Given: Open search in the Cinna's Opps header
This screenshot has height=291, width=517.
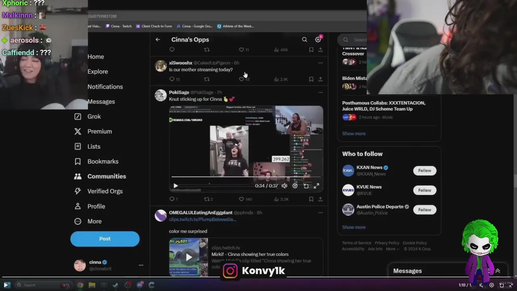Looking at the screenshot, I should [305, 40].
